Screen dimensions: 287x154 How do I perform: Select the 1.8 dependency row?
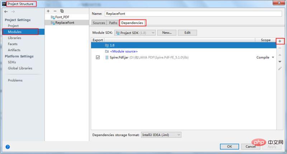click(x=184, y=45)
